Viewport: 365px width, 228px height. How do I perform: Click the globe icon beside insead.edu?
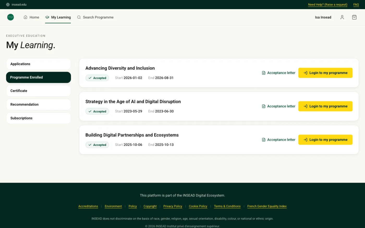8,4
